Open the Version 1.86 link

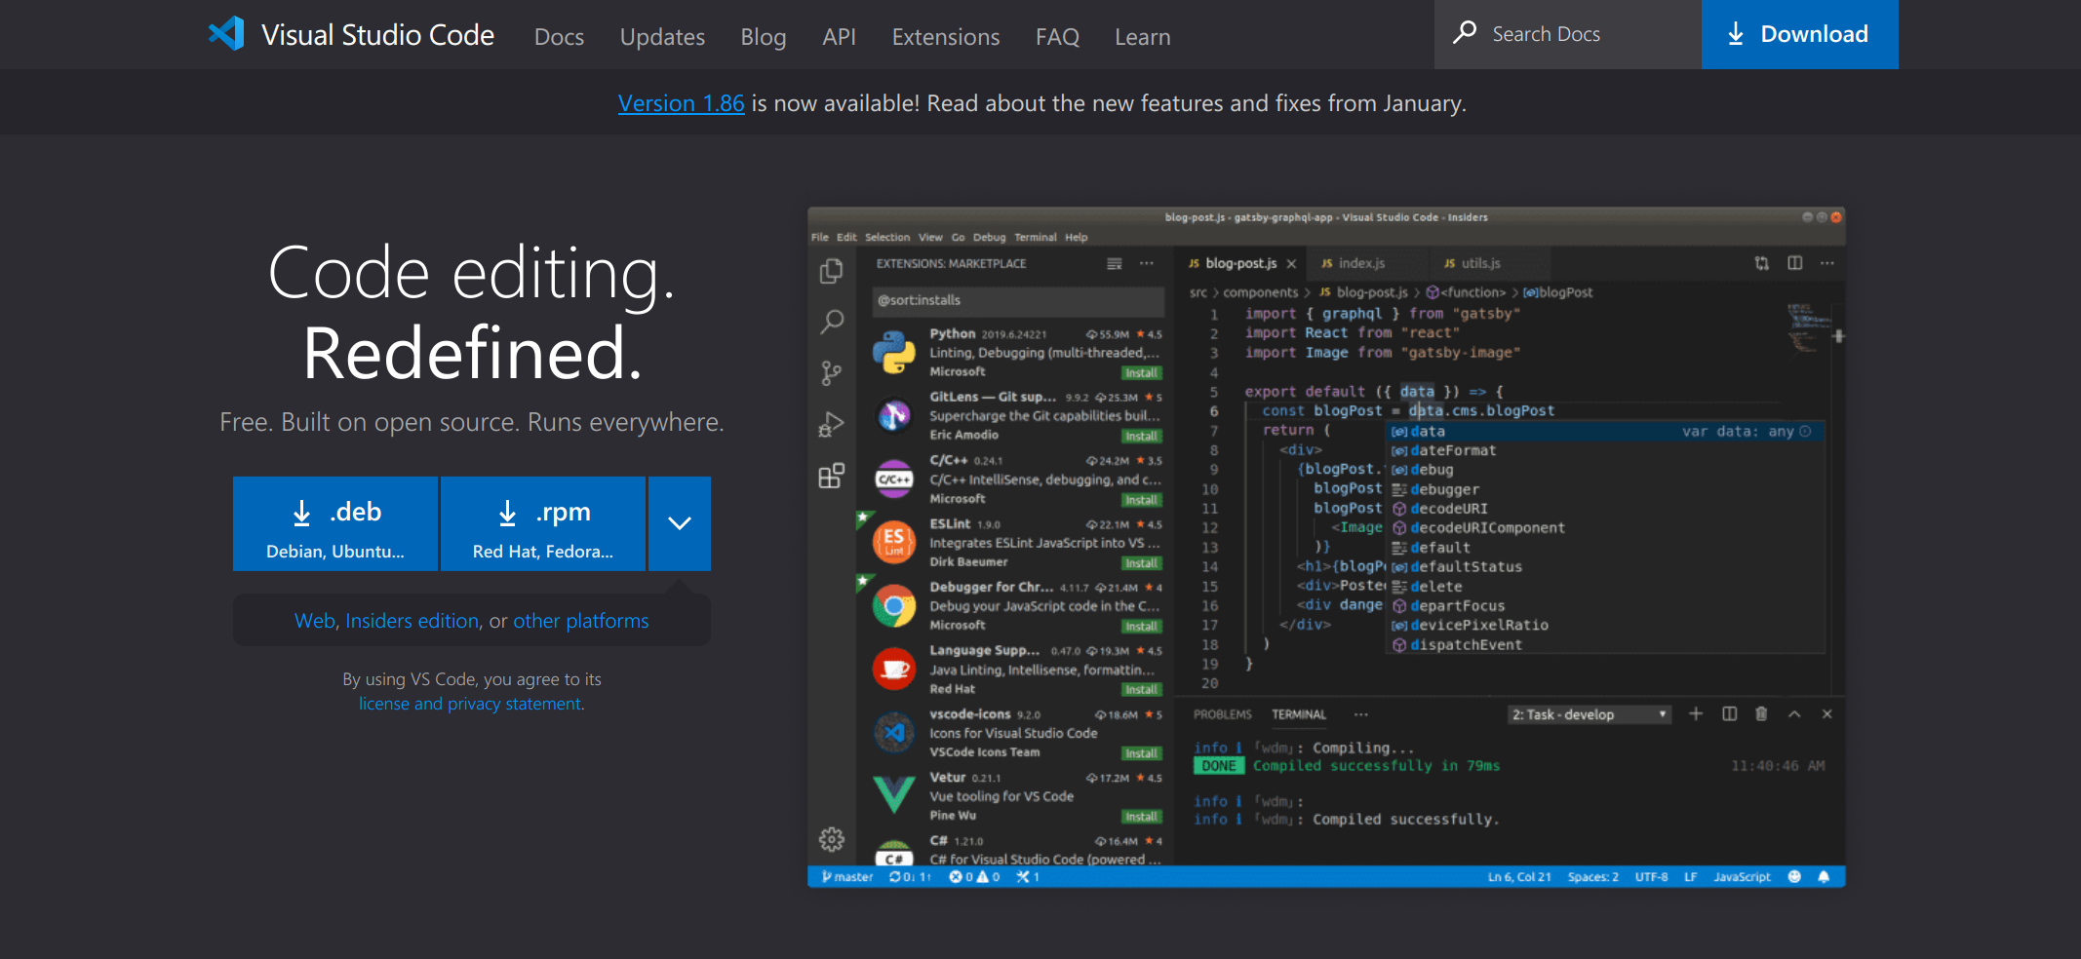click(x=681, y=103)
